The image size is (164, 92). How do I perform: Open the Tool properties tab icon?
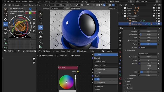point(120,33)
